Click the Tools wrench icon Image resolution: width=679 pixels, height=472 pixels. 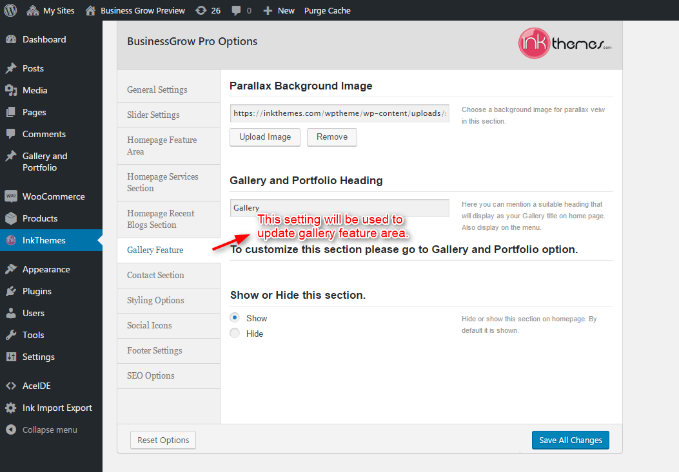[x=11, y=335]
